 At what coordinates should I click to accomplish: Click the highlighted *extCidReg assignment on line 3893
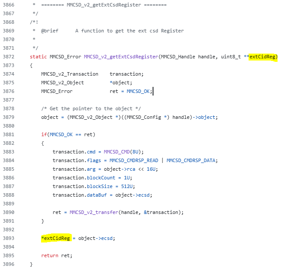click(x=56, y=238)
